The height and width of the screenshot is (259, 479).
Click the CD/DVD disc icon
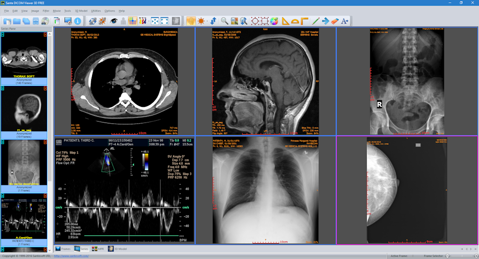(x=45, y=21)
